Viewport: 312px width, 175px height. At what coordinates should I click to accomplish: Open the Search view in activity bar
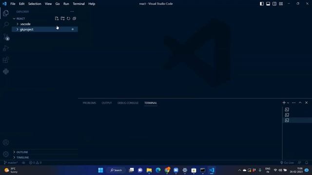coord(6,25)
